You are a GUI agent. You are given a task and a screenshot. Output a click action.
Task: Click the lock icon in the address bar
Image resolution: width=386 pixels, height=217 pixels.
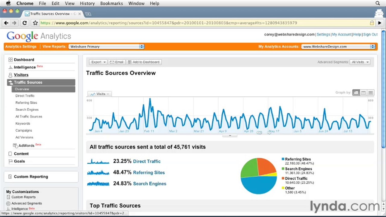372,23
